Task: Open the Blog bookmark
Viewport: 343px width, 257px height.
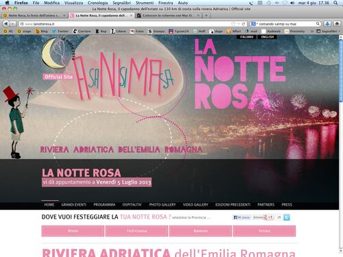Action: 42,32
